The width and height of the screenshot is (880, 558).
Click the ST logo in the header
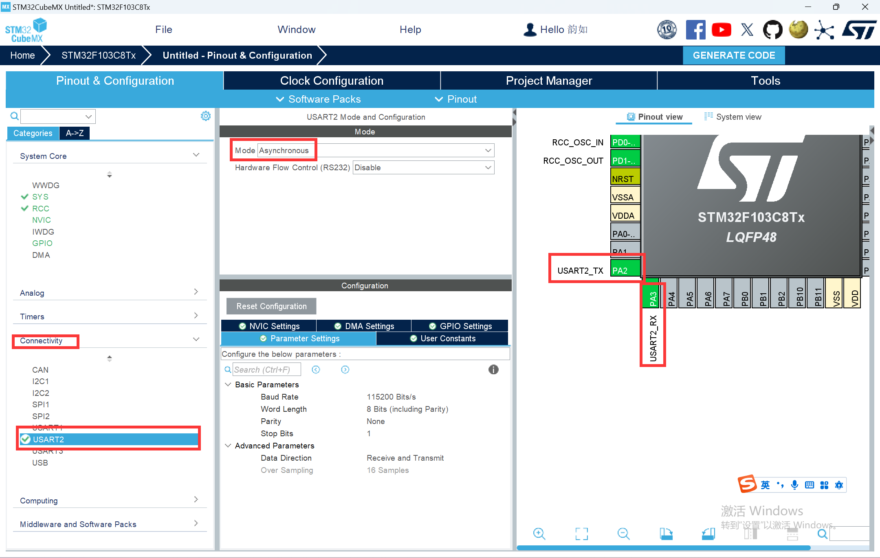click(x=859, y=30)
